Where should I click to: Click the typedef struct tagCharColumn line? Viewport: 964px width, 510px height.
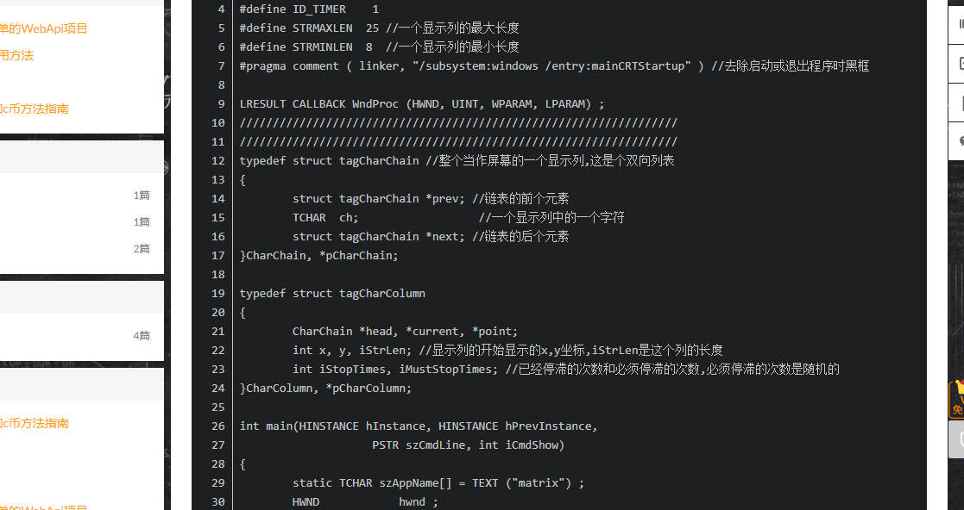(332, 294)
